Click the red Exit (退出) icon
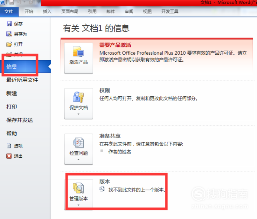 9,156
